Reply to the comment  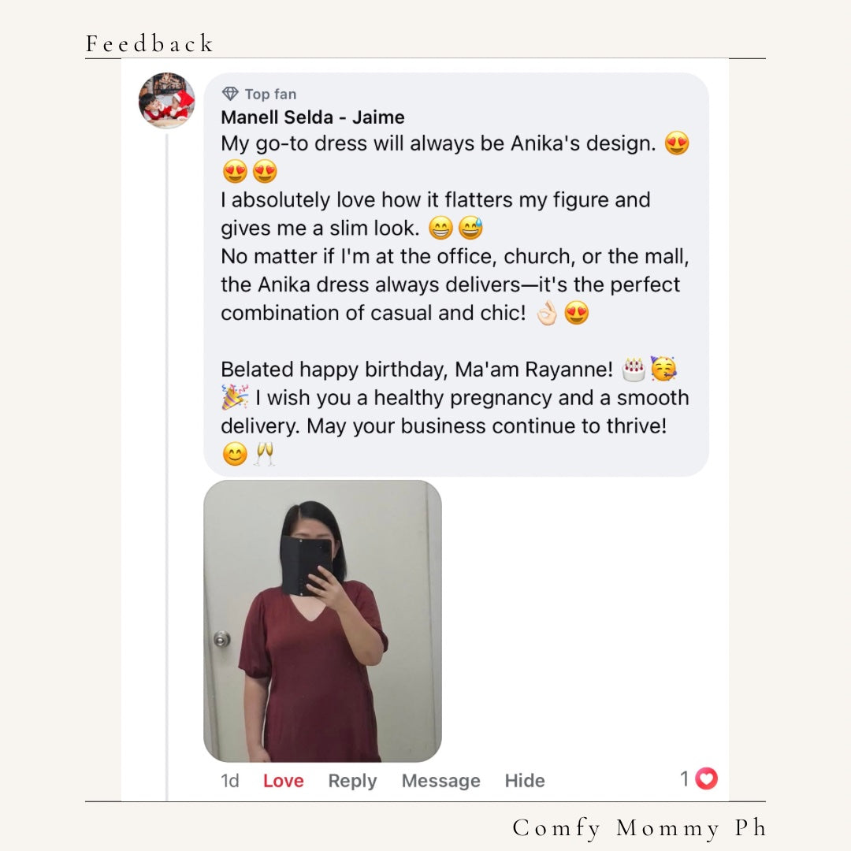click(352, 781)
